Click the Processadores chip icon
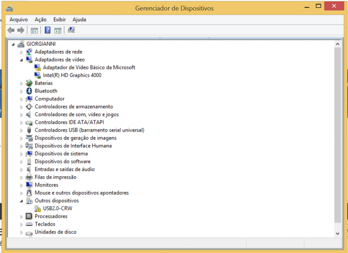348x253 pixels. pos(29,216)
